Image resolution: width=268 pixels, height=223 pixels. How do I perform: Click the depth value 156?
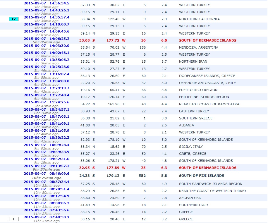tap(142, 47)
